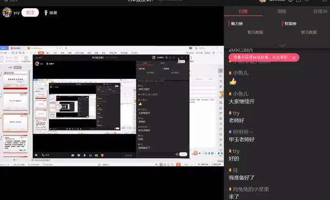Click the ycy host avatar
The width and height of the screenshot is (330, 200).
[x=7, y=12]
